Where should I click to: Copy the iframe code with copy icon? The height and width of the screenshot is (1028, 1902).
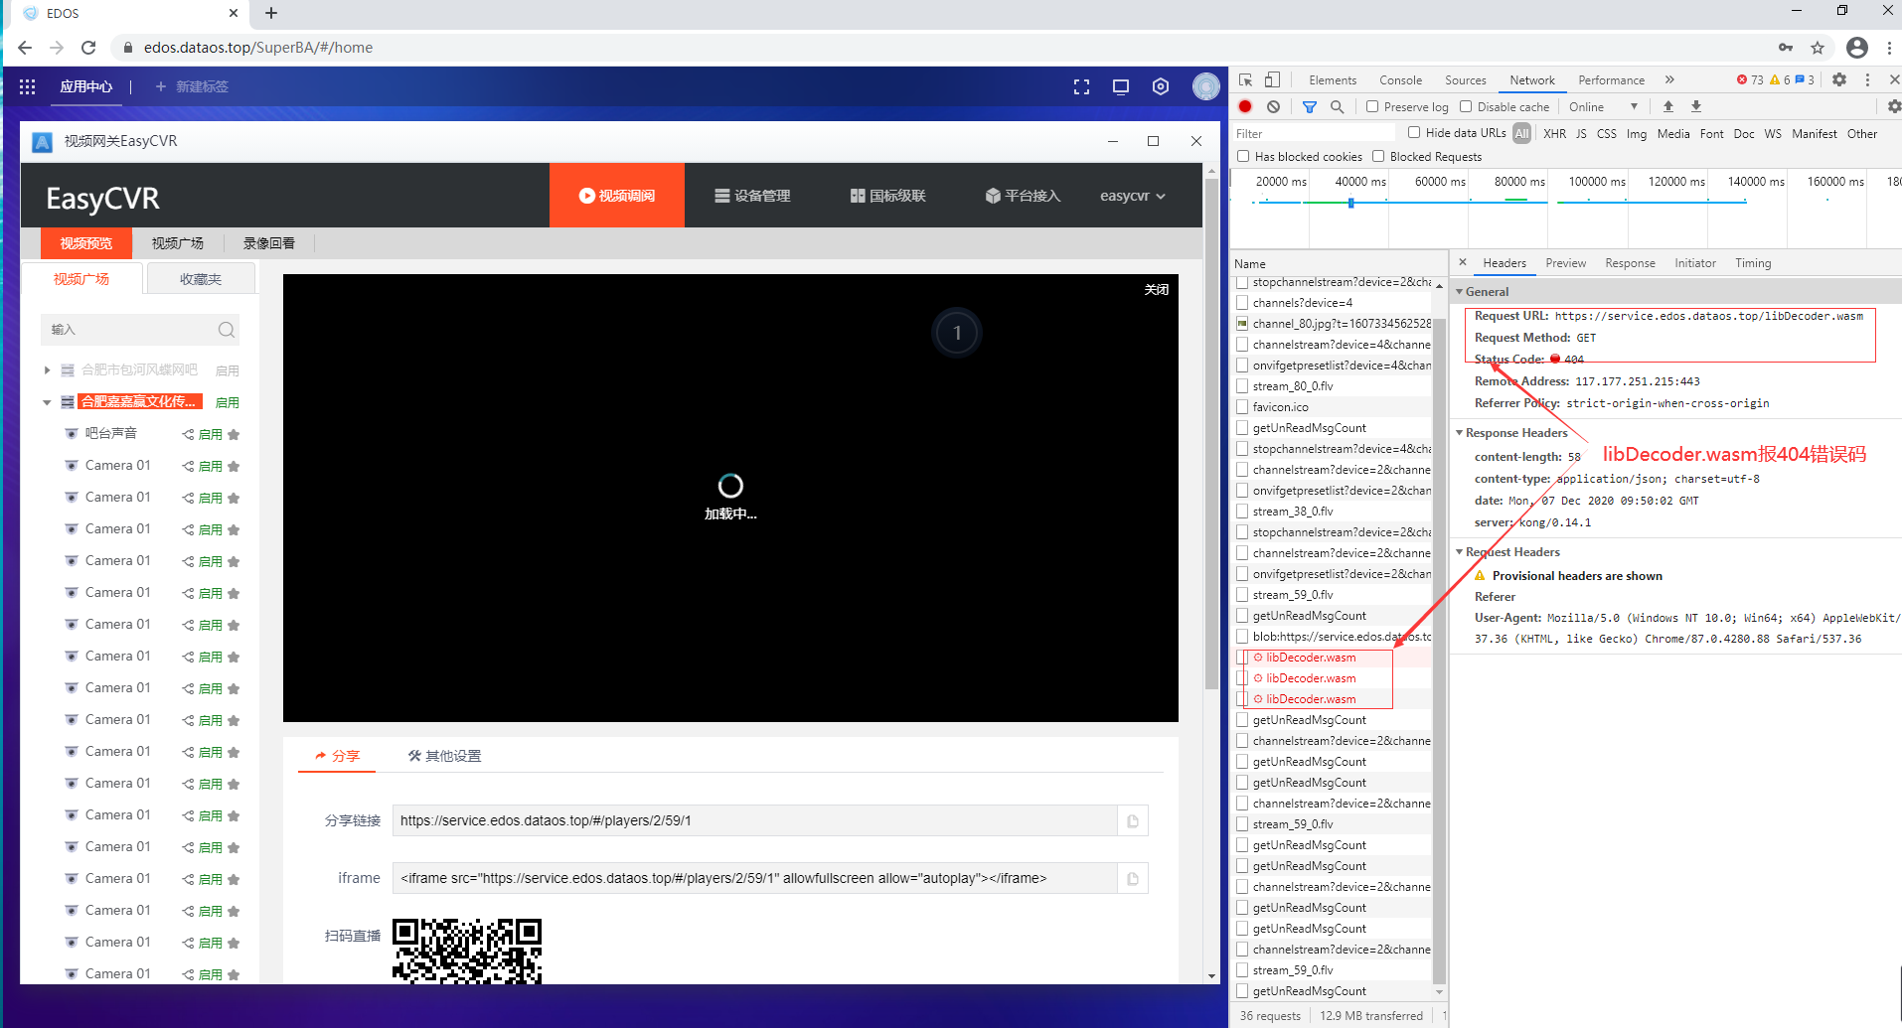coord(1133,879)
